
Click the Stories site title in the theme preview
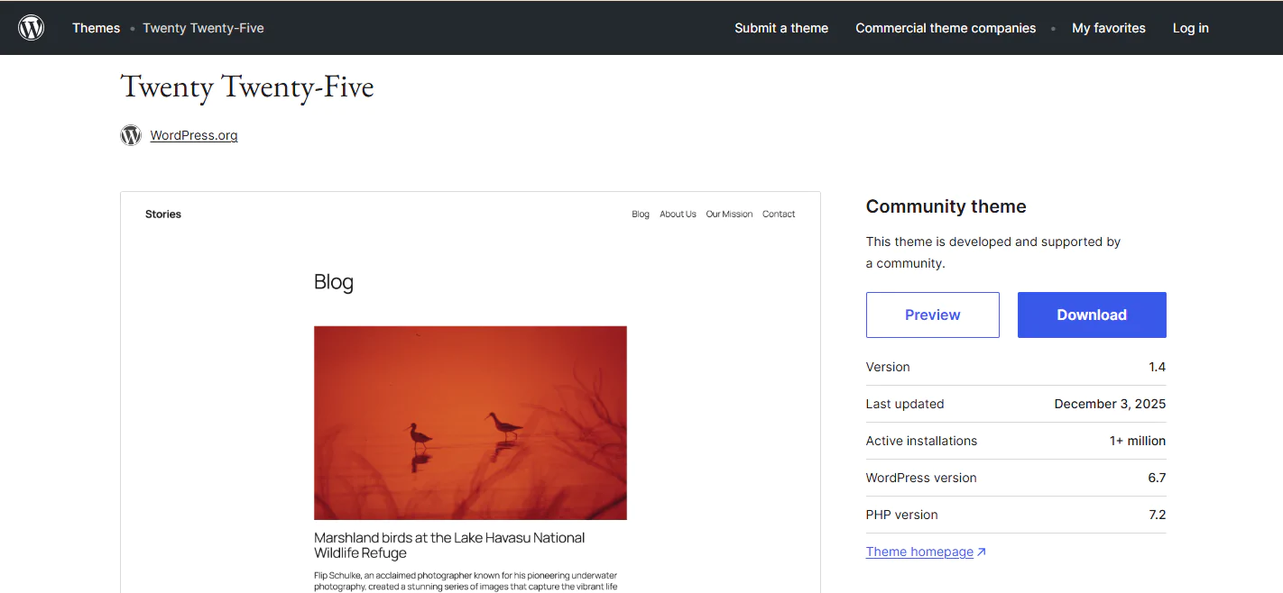(163, 214)
